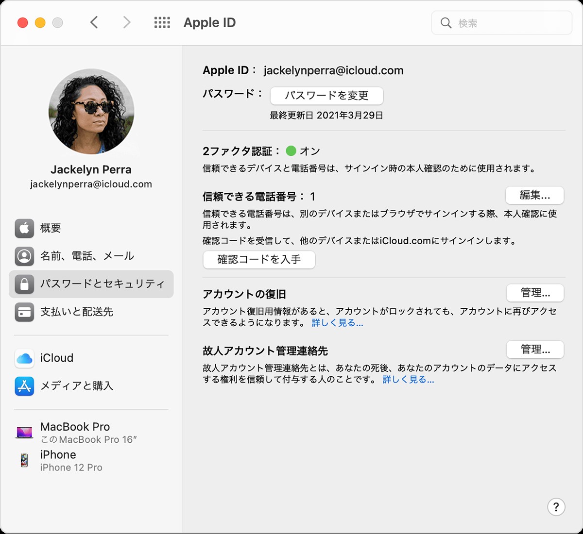Click the Apple ID window title
This screenshot has width=583, height=534.
tap(209, 23)
